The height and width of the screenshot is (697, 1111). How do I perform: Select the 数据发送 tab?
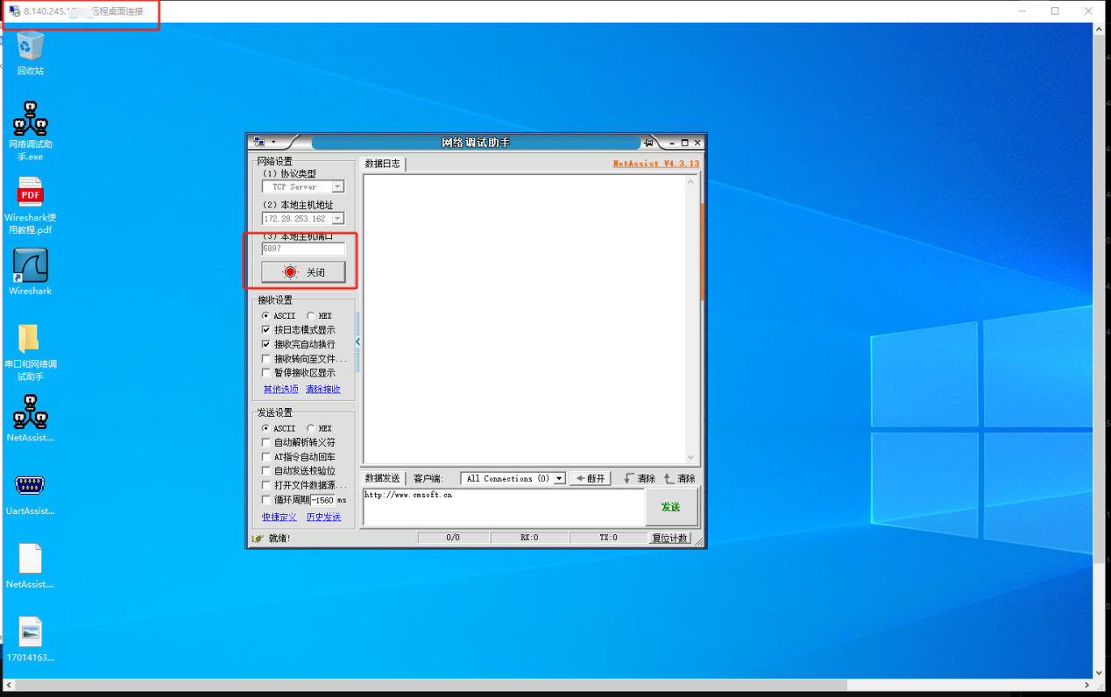coord(382,479)
